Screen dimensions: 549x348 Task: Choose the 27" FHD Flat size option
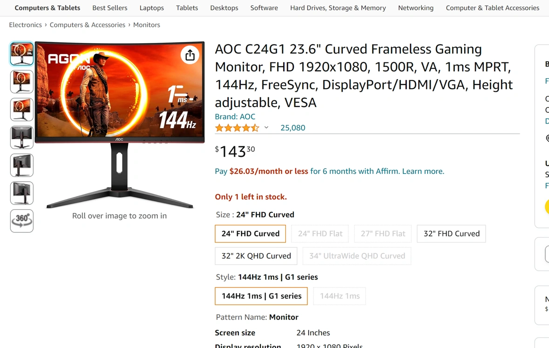pyautogui.click(x=383, y=234)
